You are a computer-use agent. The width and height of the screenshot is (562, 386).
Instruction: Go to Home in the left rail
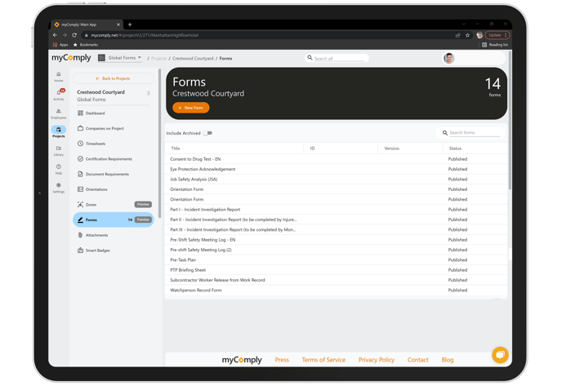coord(59,77)
